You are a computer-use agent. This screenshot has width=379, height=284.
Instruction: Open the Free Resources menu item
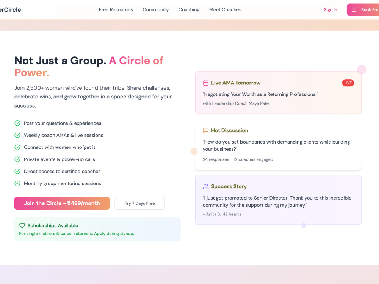(x=116, y=10)
